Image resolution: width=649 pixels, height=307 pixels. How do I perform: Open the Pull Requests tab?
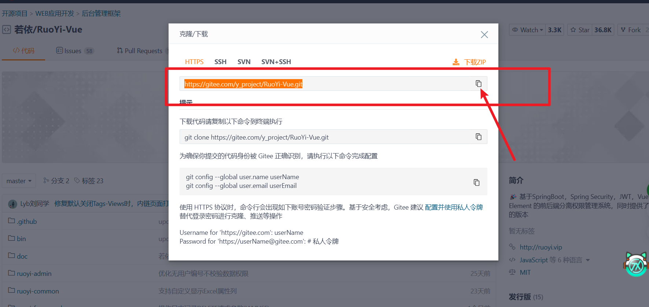coord(140,51)
